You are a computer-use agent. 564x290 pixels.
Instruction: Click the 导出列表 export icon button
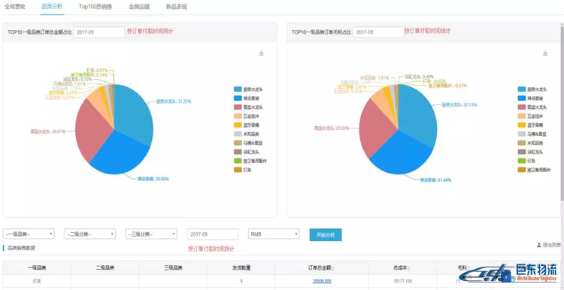point(549,245)
